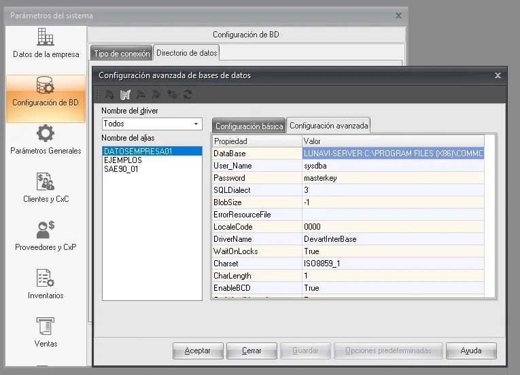Select the Password property name
This screenshot has width=520, height=375.
point(257,178)
